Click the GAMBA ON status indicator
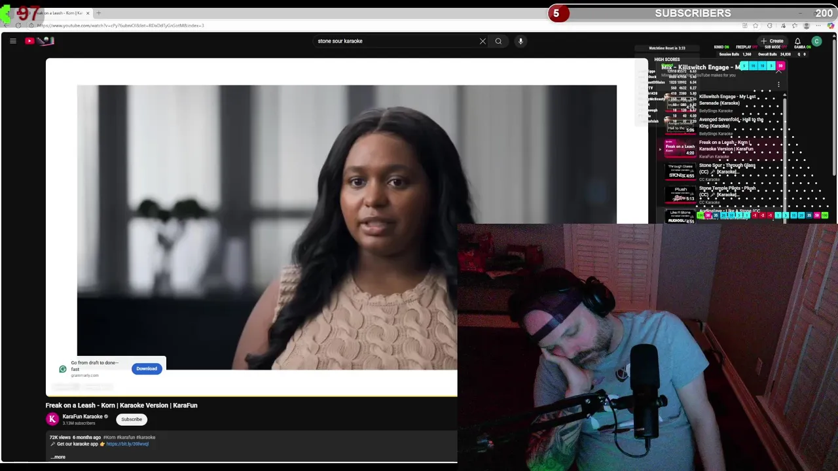Screen dimensions: 838x471 click(x=802, y=47)
